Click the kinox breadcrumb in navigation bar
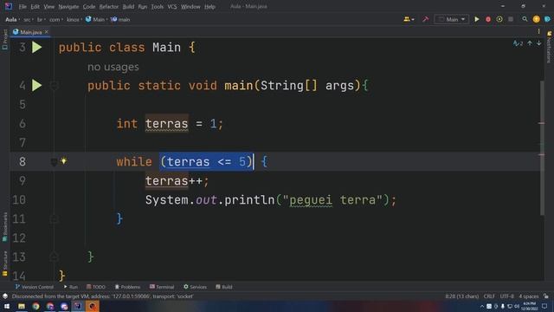This screenshot has width=554, height=312. tap(73, 19)
